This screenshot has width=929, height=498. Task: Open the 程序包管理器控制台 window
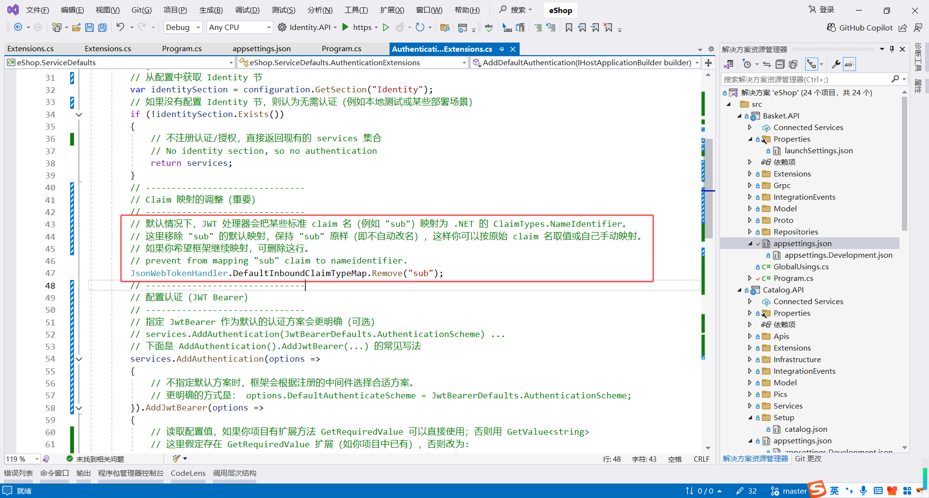pos(131,473)
